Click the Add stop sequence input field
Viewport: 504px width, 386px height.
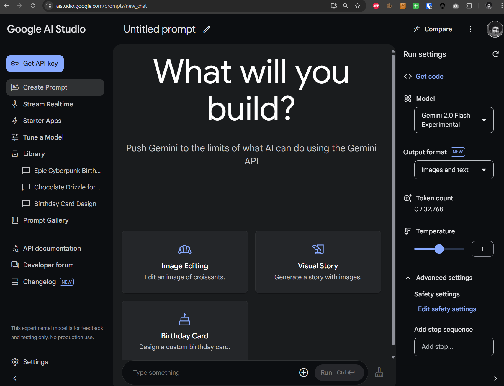pyautogui.click(x=454, y=347)
